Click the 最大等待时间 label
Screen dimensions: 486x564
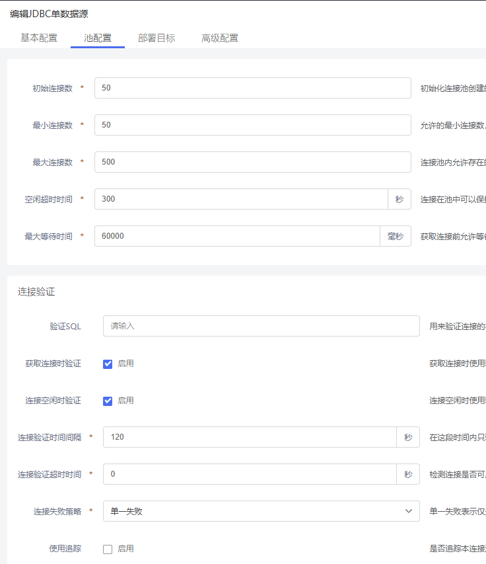coord(48,236)
